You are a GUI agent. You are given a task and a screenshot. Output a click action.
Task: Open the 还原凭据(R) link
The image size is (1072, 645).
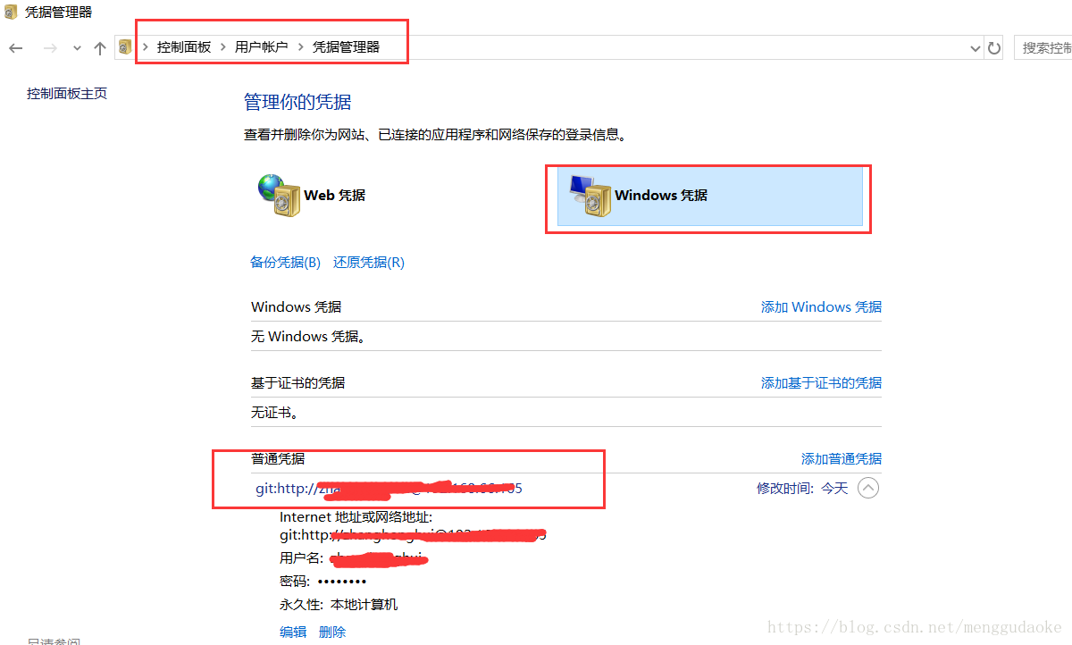[369, 262]
